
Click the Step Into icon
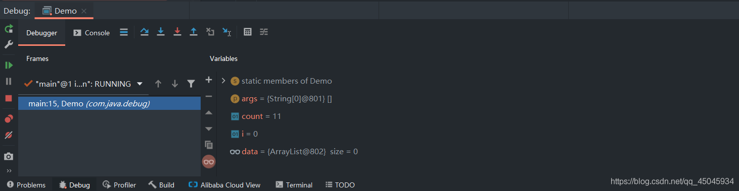click(x=161, y=32)
